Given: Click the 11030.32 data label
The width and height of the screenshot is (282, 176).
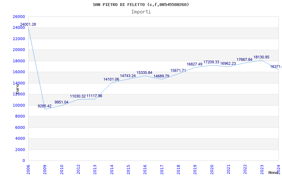Looking at the screenshot, I should 78,96.
